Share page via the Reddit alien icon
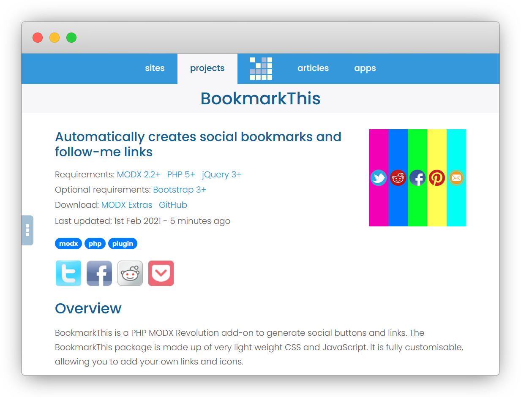Screen dimensions: 521x397 click(x=130, y=273)
